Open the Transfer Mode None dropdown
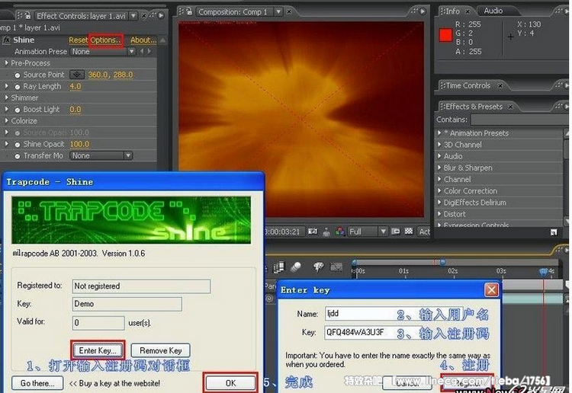 (101, 155)
